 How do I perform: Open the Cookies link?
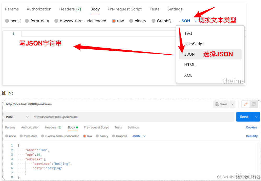click(252, 127)
